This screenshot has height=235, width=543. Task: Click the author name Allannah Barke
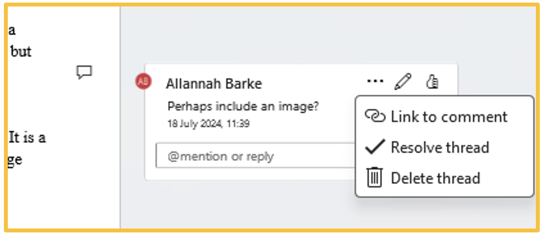(214, 84)
